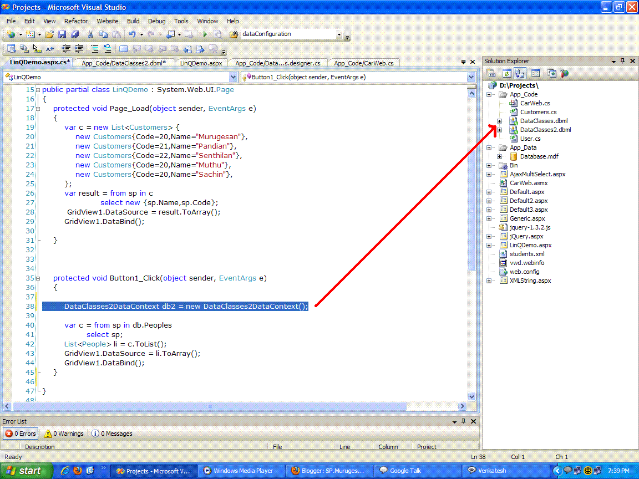Click the Navigate Backward toolbar icon
Screen dimensions: 639x479
pos(170,34)
